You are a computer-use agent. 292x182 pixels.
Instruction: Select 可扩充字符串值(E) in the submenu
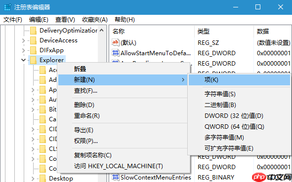click(x=240, y=148)
